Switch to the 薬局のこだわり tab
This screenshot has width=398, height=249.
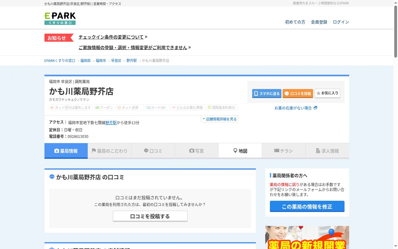[109, 151]
